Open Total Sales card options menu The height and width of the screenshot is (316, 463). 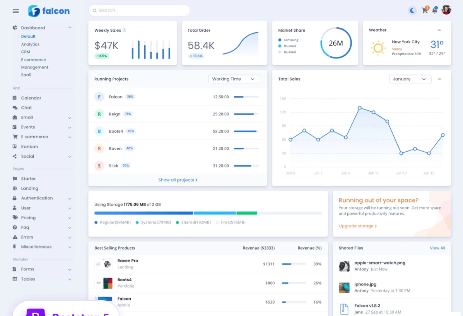click(439, 79)
